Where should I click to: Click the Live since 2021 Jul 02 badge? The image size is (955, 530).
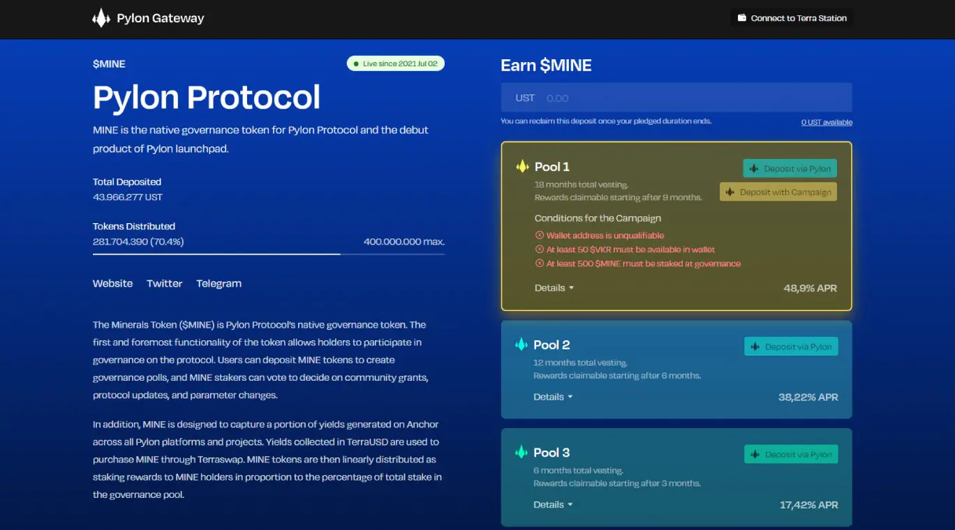pos(396,63)
